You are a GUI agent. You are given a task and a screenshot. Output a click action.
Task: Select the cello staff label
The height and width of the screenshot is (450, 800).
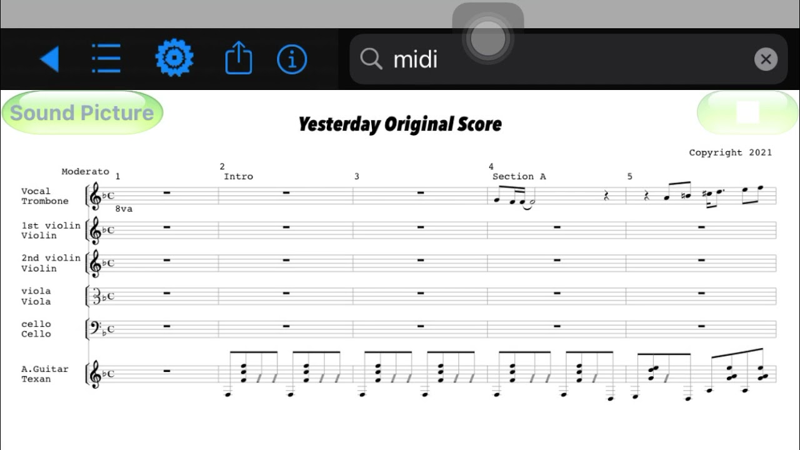36,329
